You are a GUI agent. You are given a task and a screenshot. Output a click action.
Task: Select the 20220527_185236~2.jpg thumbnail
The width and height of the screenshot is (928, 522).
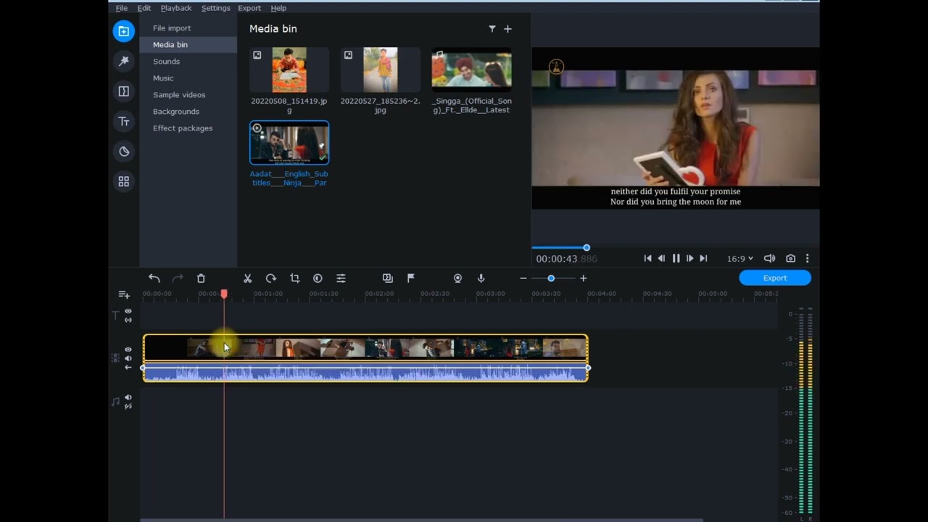(381, 70)
